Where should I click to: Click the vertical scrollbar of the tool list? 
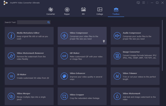coord(162,45)
